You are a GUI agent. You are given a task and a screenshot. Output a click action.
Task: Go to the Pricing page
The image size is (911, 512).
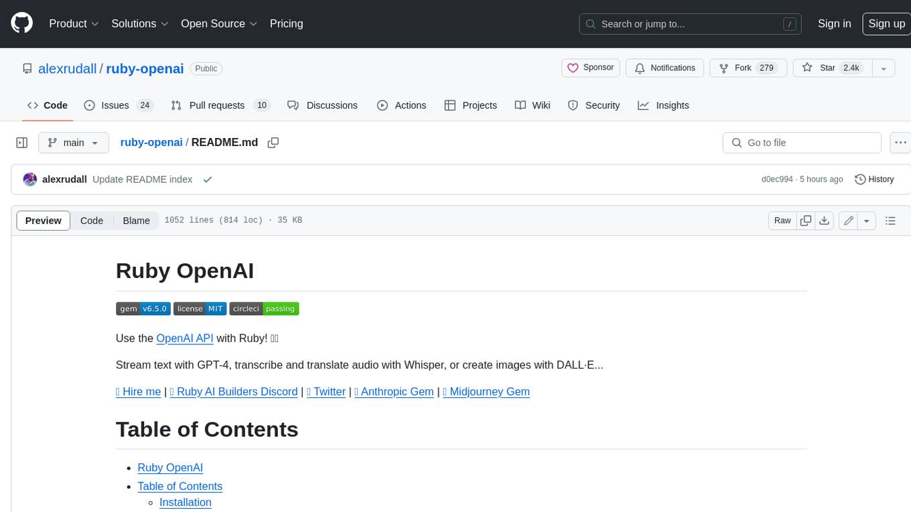(286, 23)
